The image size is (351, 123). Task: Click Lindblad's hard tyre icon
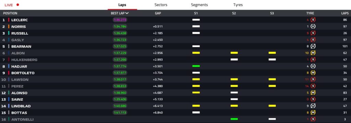tap(313, 106)
